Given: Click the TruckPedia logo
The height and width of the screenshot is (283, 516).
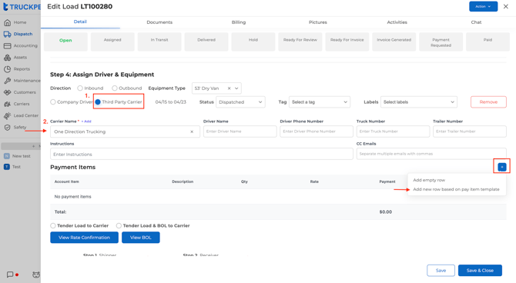Looking at the screenshot, I should pos(22,7).
